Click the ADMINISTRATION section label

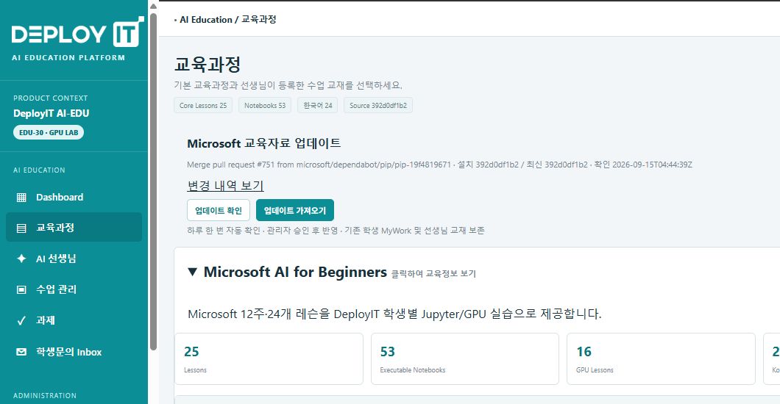click(45, 396)
